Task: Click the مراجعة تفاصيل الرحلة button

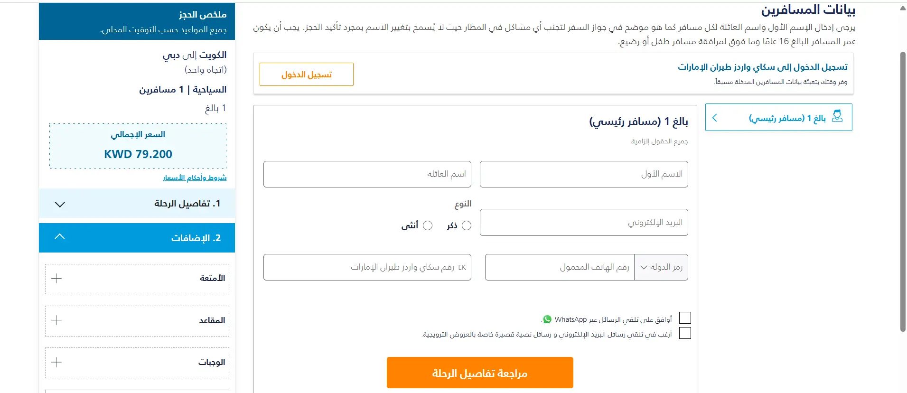Action: pyautogui.click(x=480, y=373)
